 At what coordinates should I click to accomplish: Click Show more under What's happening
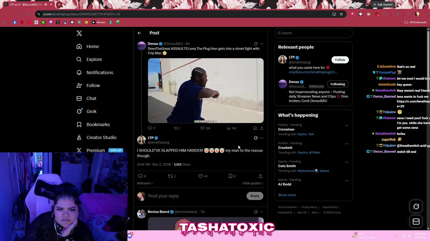[287, 195]
